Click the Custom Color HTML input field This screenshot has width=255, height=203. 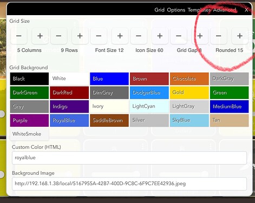point(129,158)
